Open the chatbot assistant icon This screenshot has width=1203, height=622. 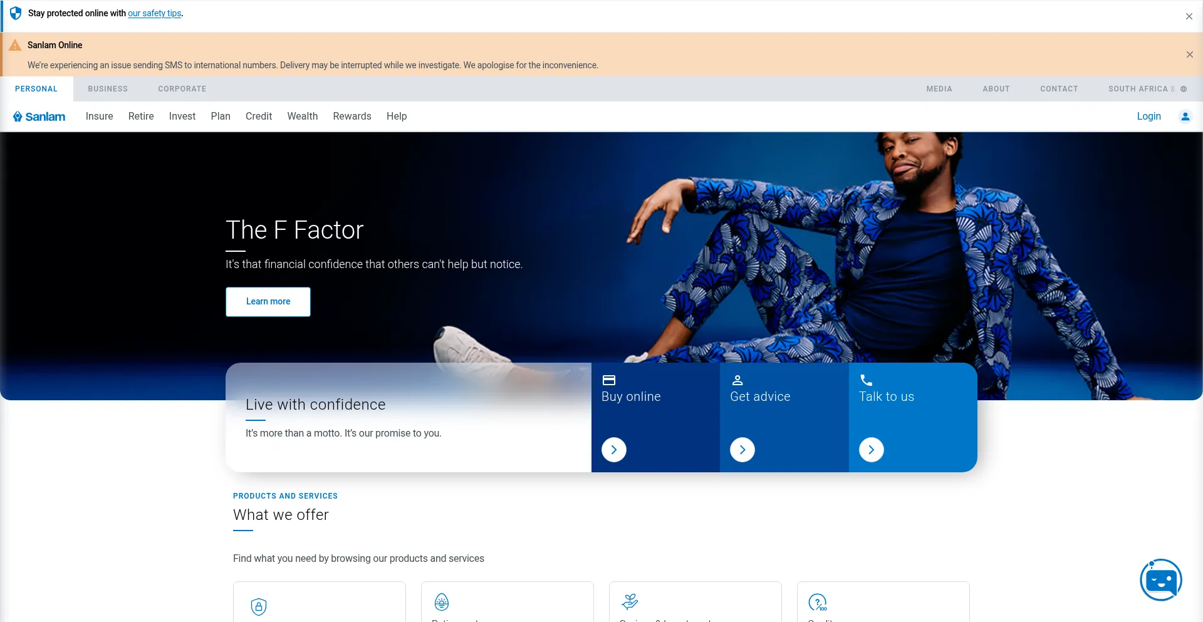(x=1160, y=580)
